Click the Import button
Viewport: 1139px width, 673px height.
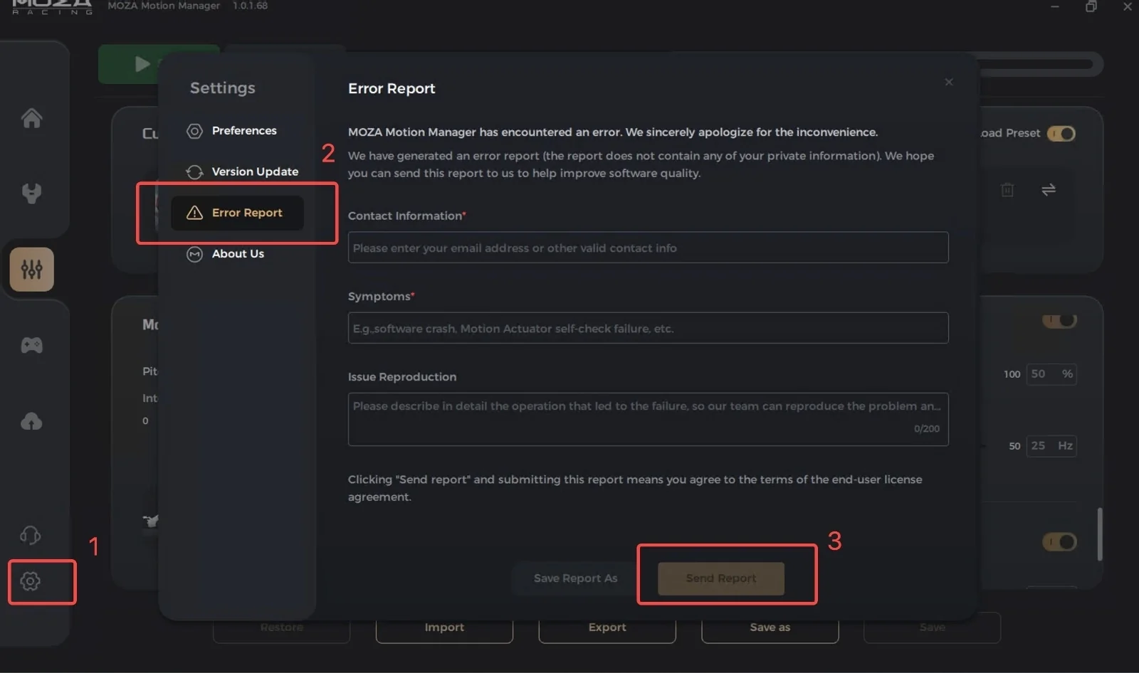(x=444, y=627)
